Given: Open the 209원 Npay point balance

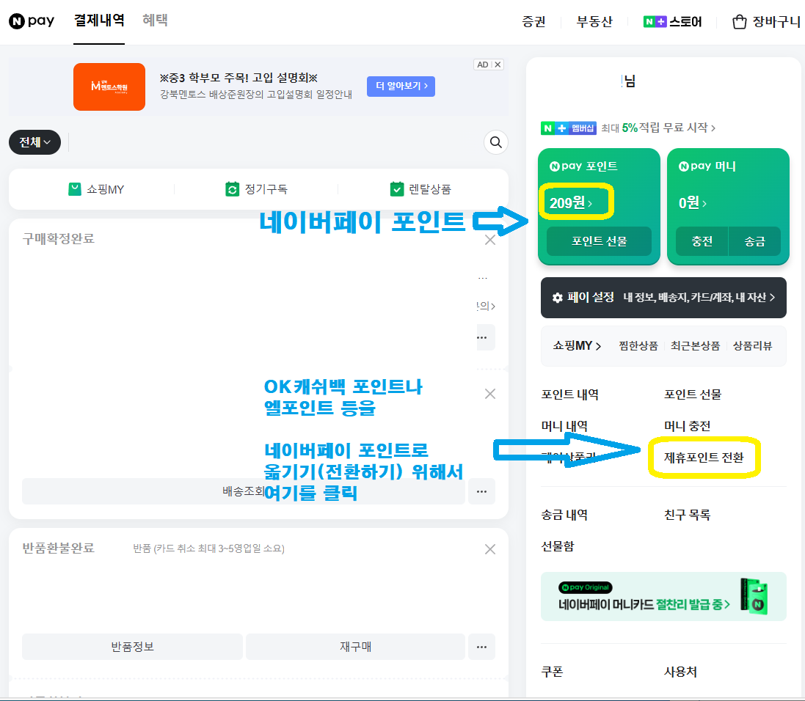Looking at the screenshot, I should coord(571,203).
